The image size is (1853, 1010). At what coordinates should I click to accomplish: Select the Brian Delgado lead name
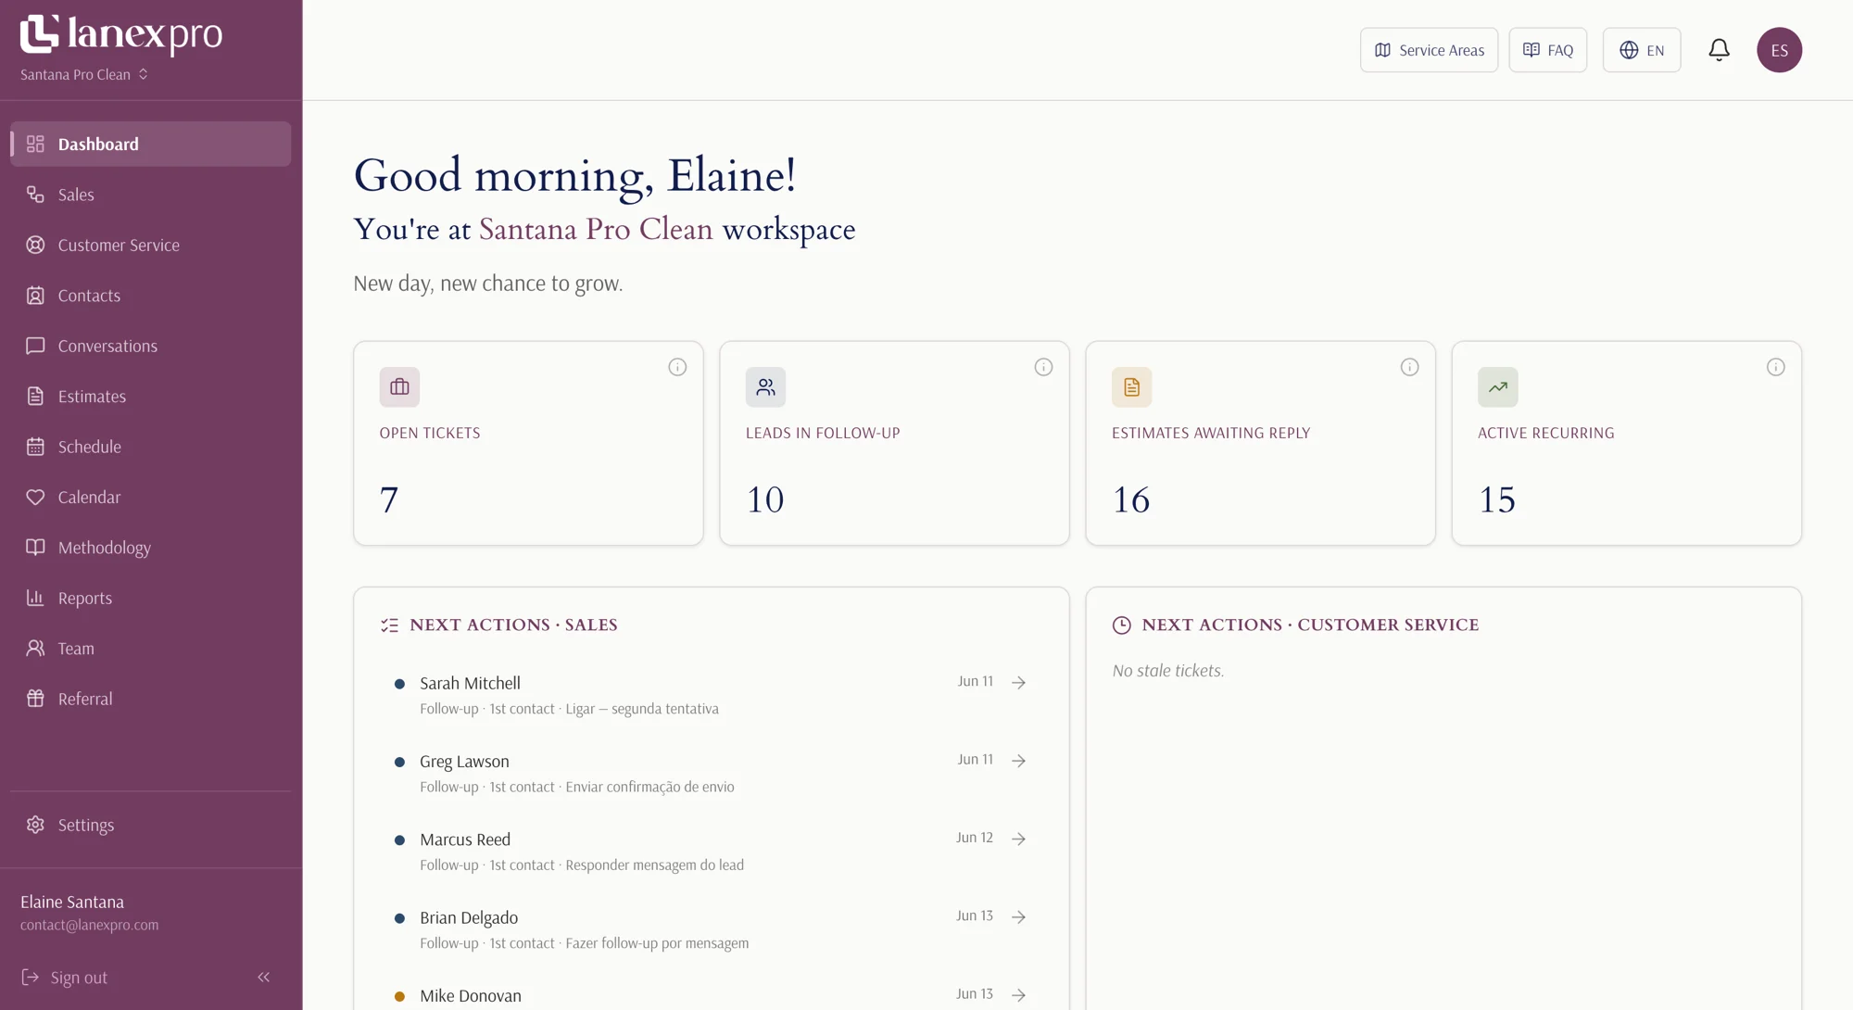click(x=469, y=917)
